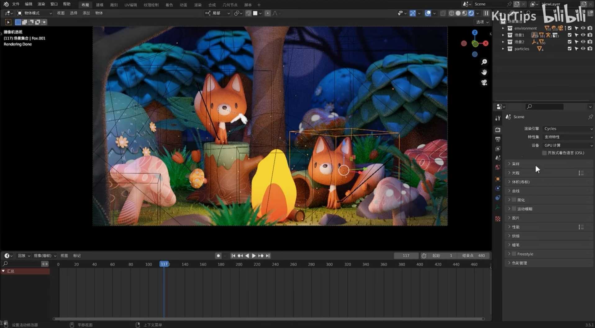The height and width of the screenshot is (328, 595).
Task: Switch to rendered viewport shading
Action: point(471,13)
